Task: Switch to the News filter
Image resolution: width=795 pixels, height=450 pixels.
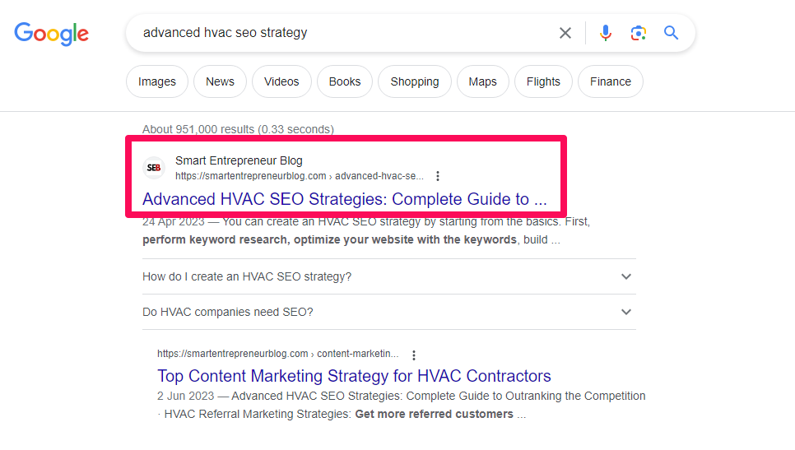Action: click(x=220, y=81)
